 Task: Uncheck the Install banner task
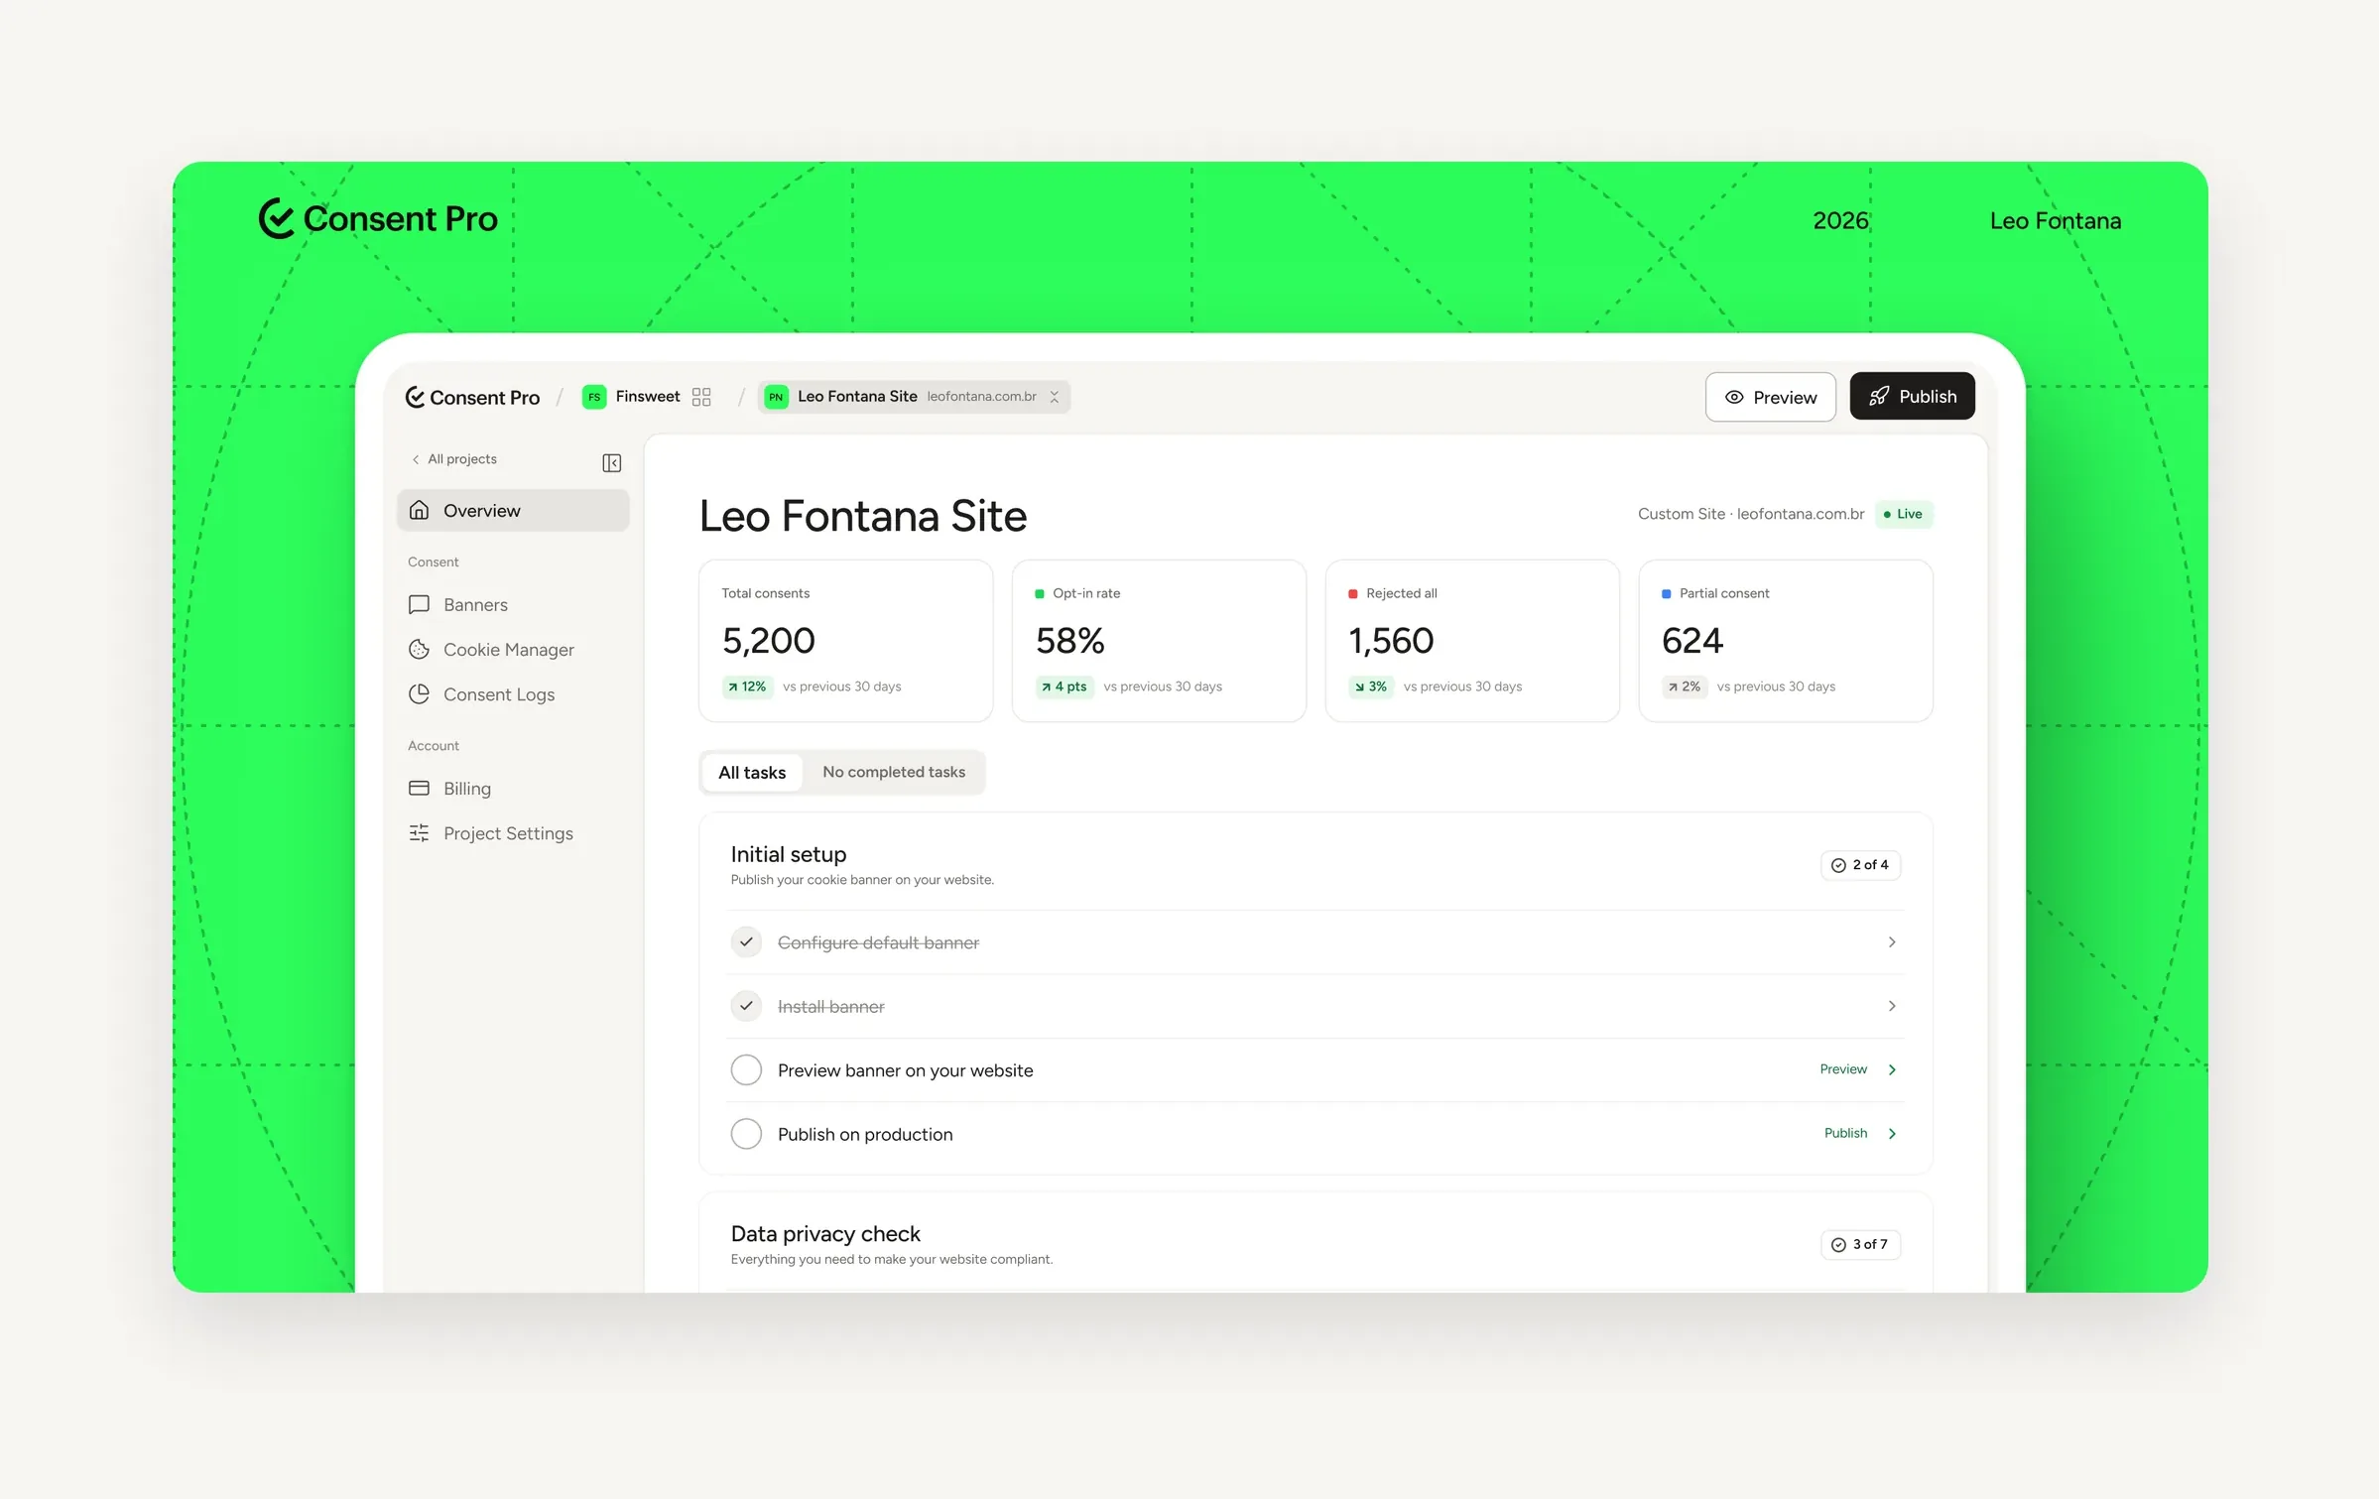point(746,1006)
